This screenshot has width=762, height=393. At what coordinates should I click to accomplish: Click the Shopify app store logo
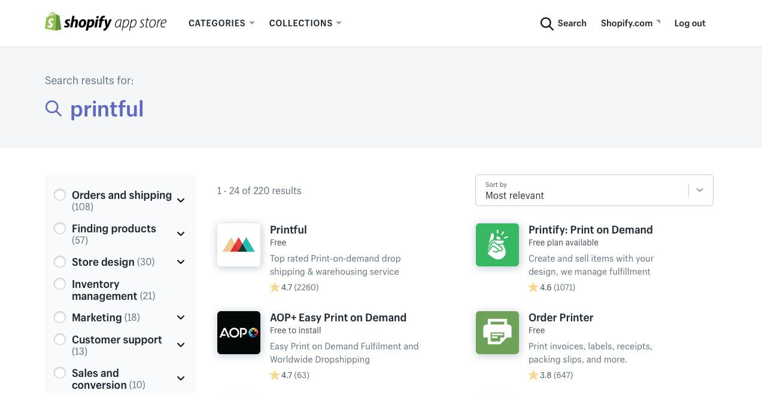point(105,22)
